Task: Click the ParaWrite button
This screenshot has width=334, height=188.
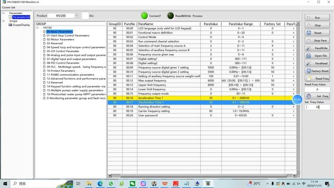Action: (x=317, y=48)
